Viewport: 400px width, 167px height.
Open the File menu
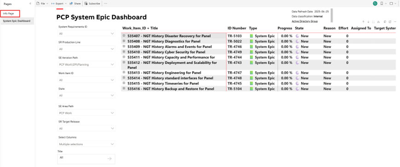(x=42, y=4)
